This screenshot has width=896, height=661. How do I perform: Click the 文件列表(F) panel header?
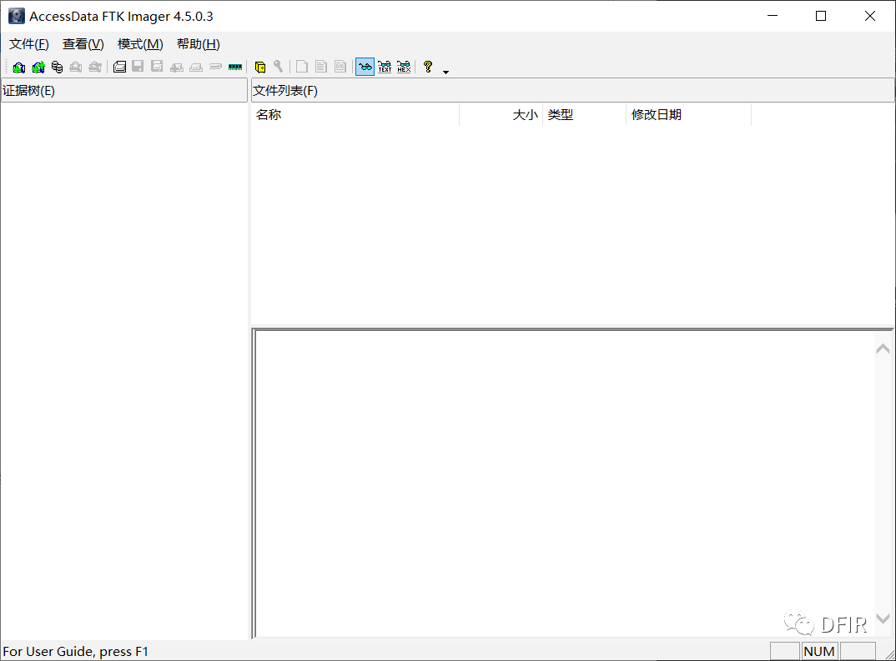pyautogui.click(x=572, y=91)
